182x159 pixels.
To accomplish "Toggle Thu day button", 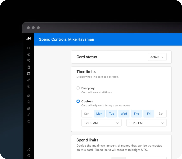I will point(136,114).
